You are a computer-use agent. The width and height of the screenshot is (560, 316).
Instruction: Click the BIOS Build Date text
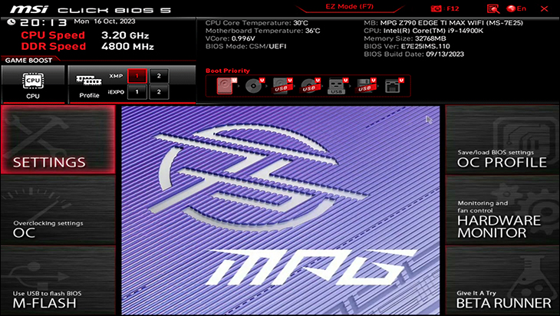pos(414,54)
